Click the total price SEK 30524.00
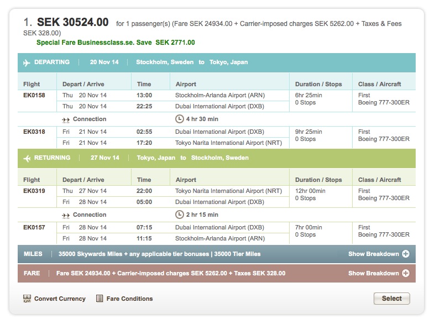The width and height of the screenshot is (440, 324). click(72, 23)
